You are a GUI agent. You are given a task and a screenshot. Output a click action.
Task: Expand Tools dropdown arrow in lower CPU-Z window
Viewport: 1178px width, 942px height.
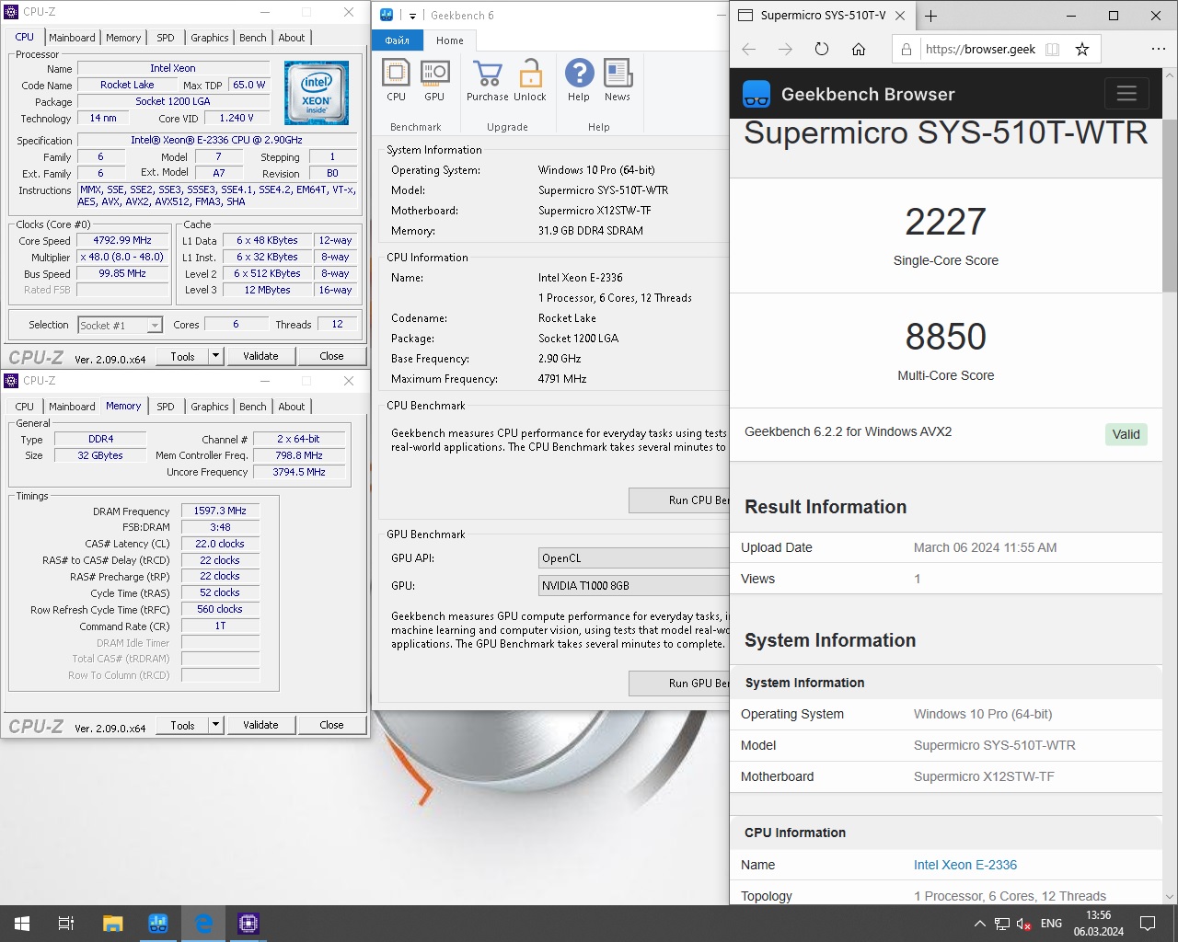pyautogui.click(x=216, y=725)
